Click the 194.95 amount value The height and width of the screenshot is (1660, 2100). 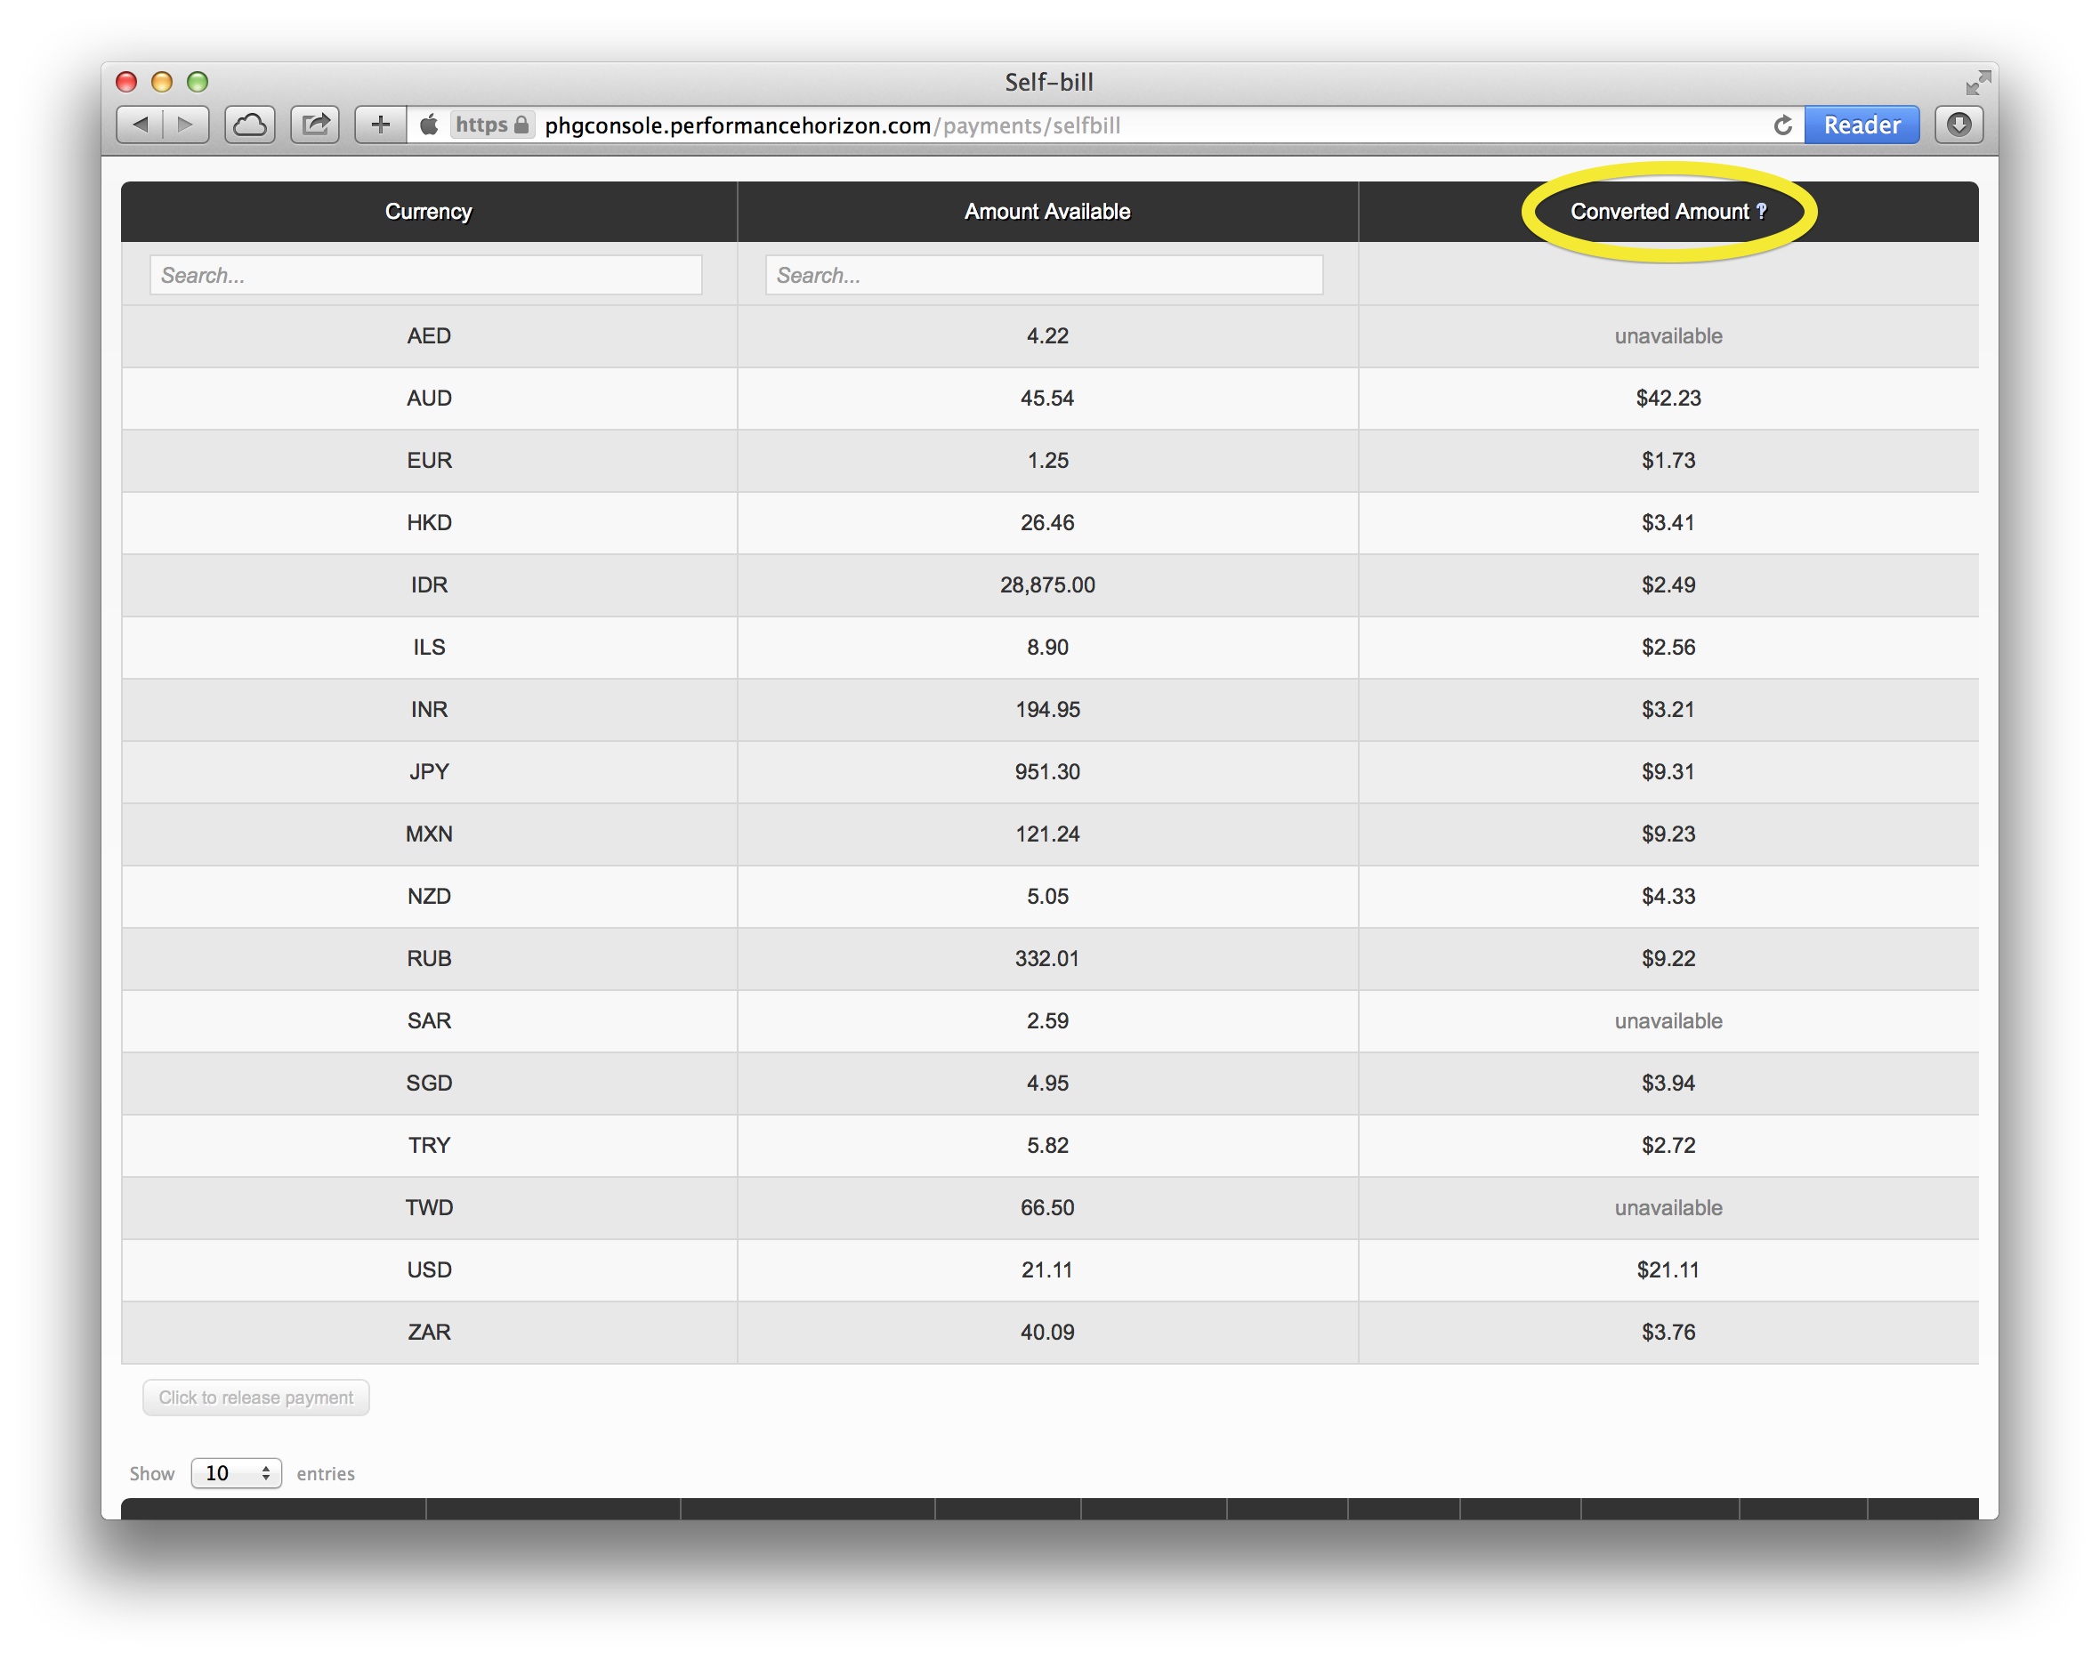tap(1047, 710)
